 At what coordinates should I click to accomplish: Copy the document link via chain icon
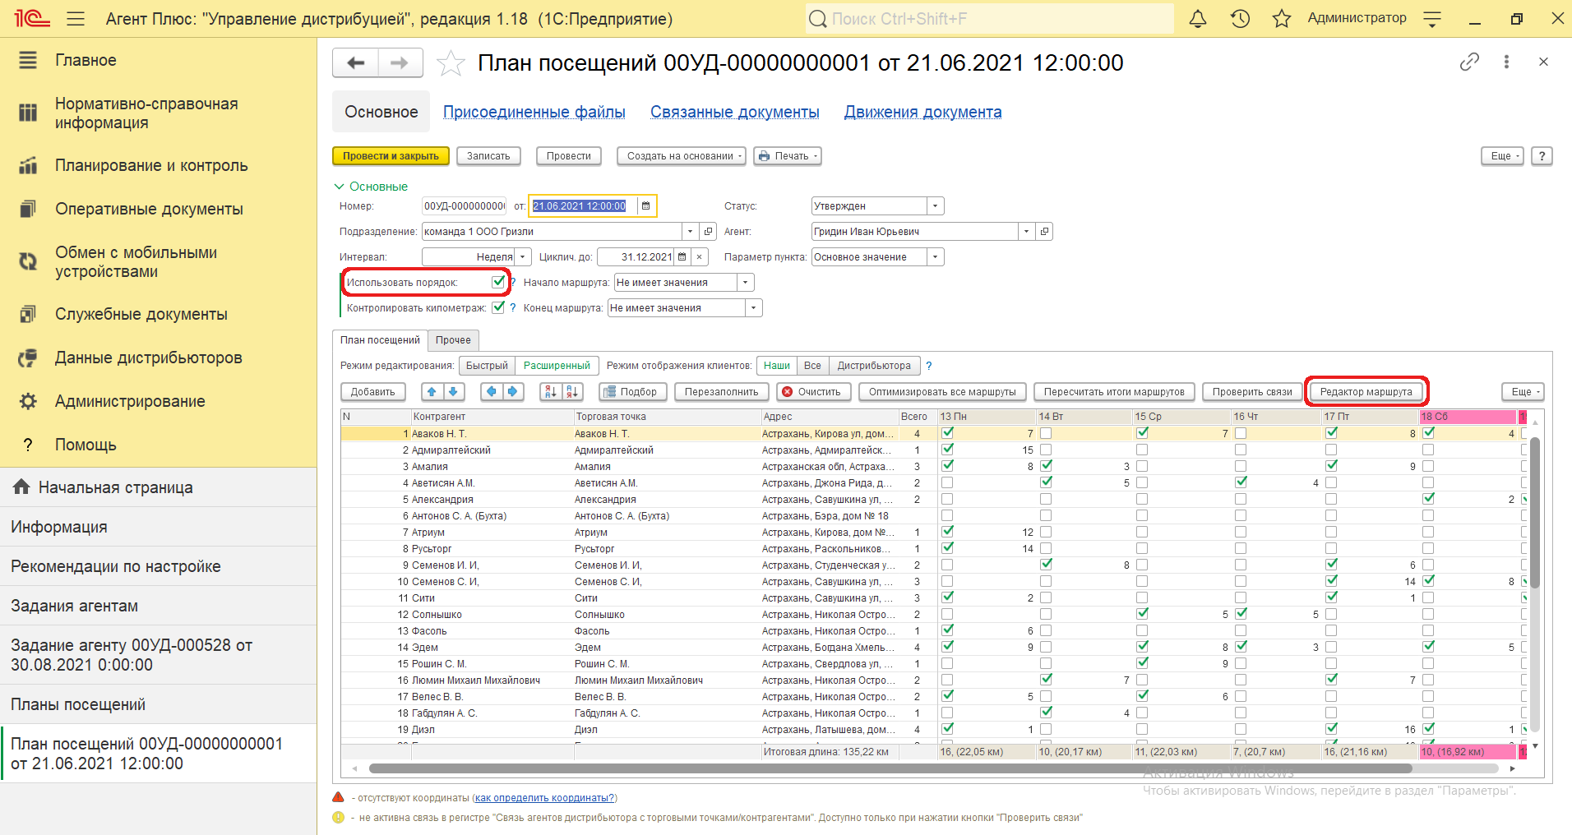1469,62
